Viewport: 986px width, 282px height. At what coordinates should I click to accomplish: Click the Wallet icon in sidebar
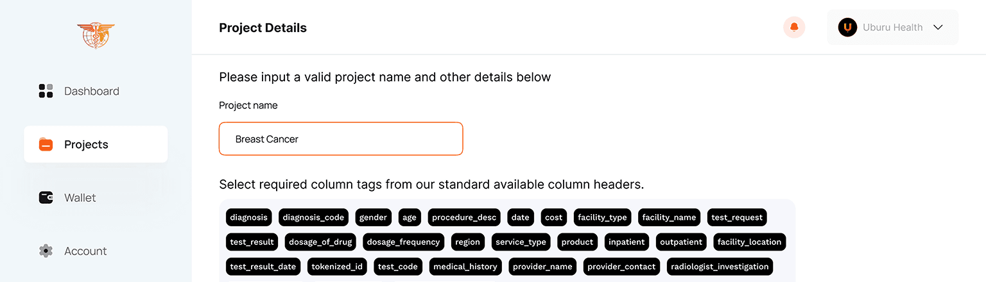(46, 197)
